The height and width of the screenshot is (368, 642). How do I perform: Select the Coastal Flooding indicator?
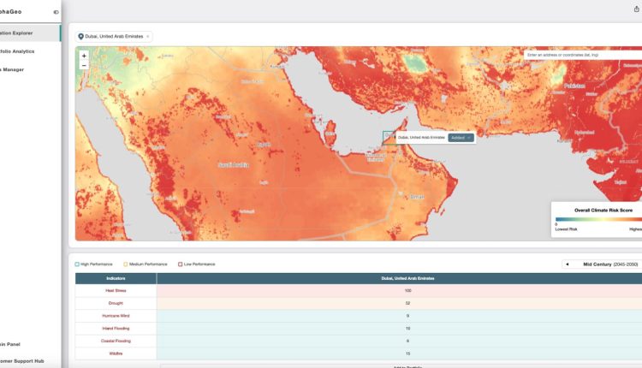click(116, 341)
